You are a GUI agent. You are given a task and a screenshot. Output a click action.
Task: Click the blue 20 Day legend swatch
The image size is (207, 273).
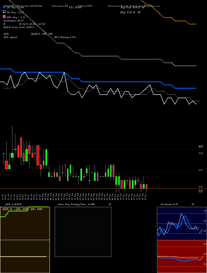(x=4, y=7)
